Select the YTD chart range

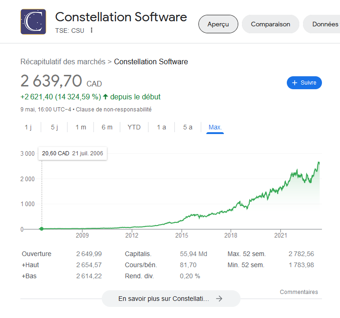[x=134, y=127]
